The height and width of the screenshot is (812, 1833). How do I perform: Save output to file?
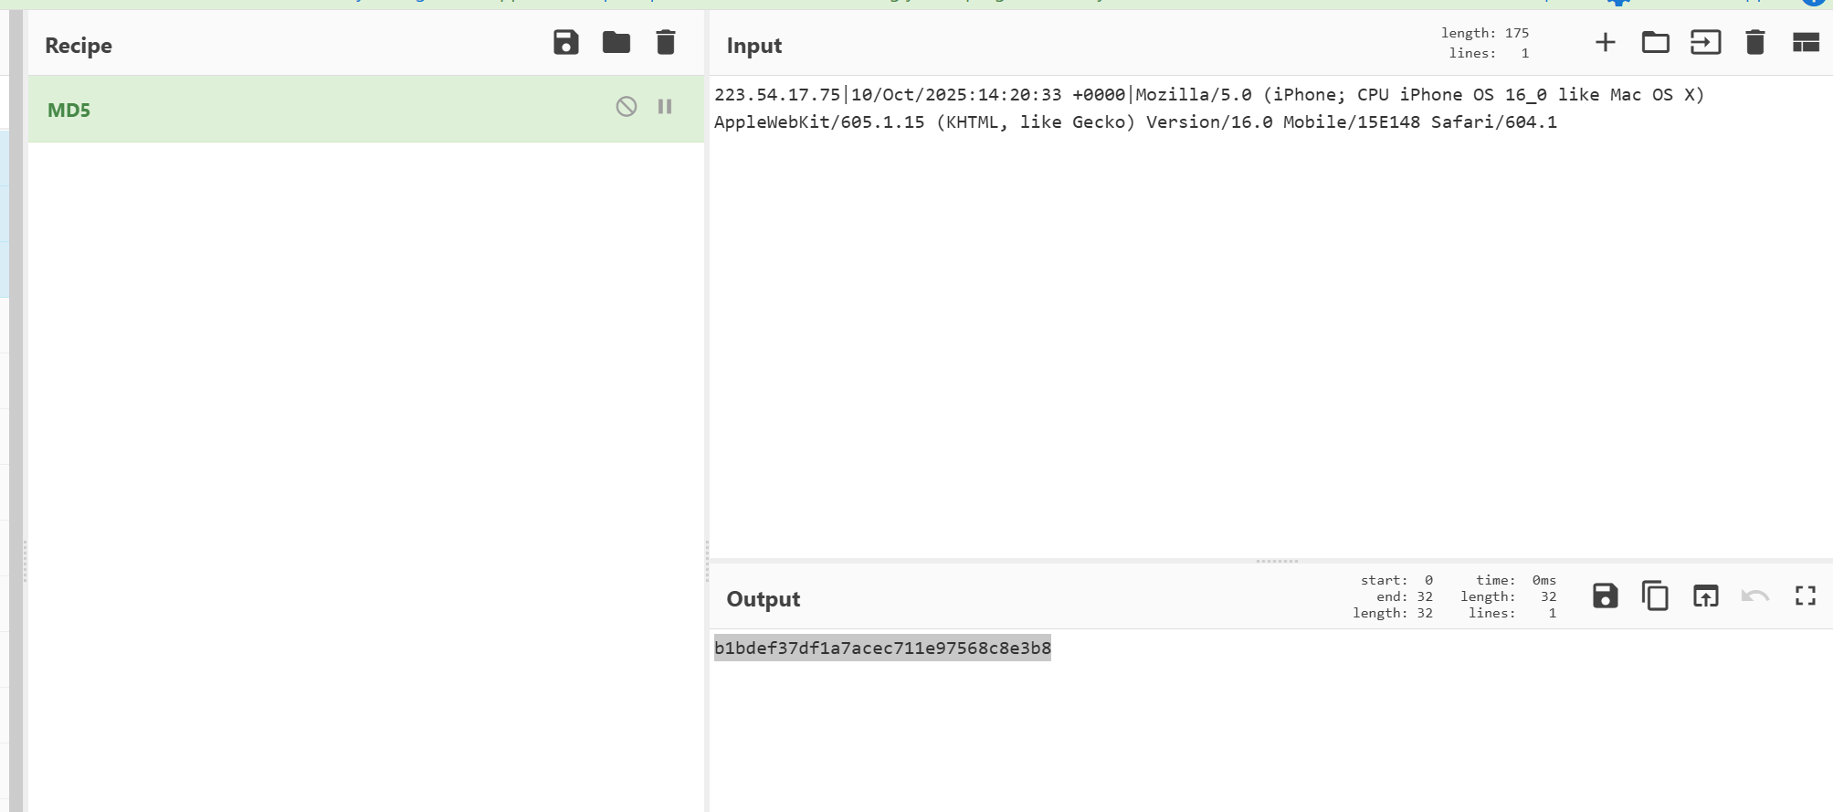[x=1606, y=596]
